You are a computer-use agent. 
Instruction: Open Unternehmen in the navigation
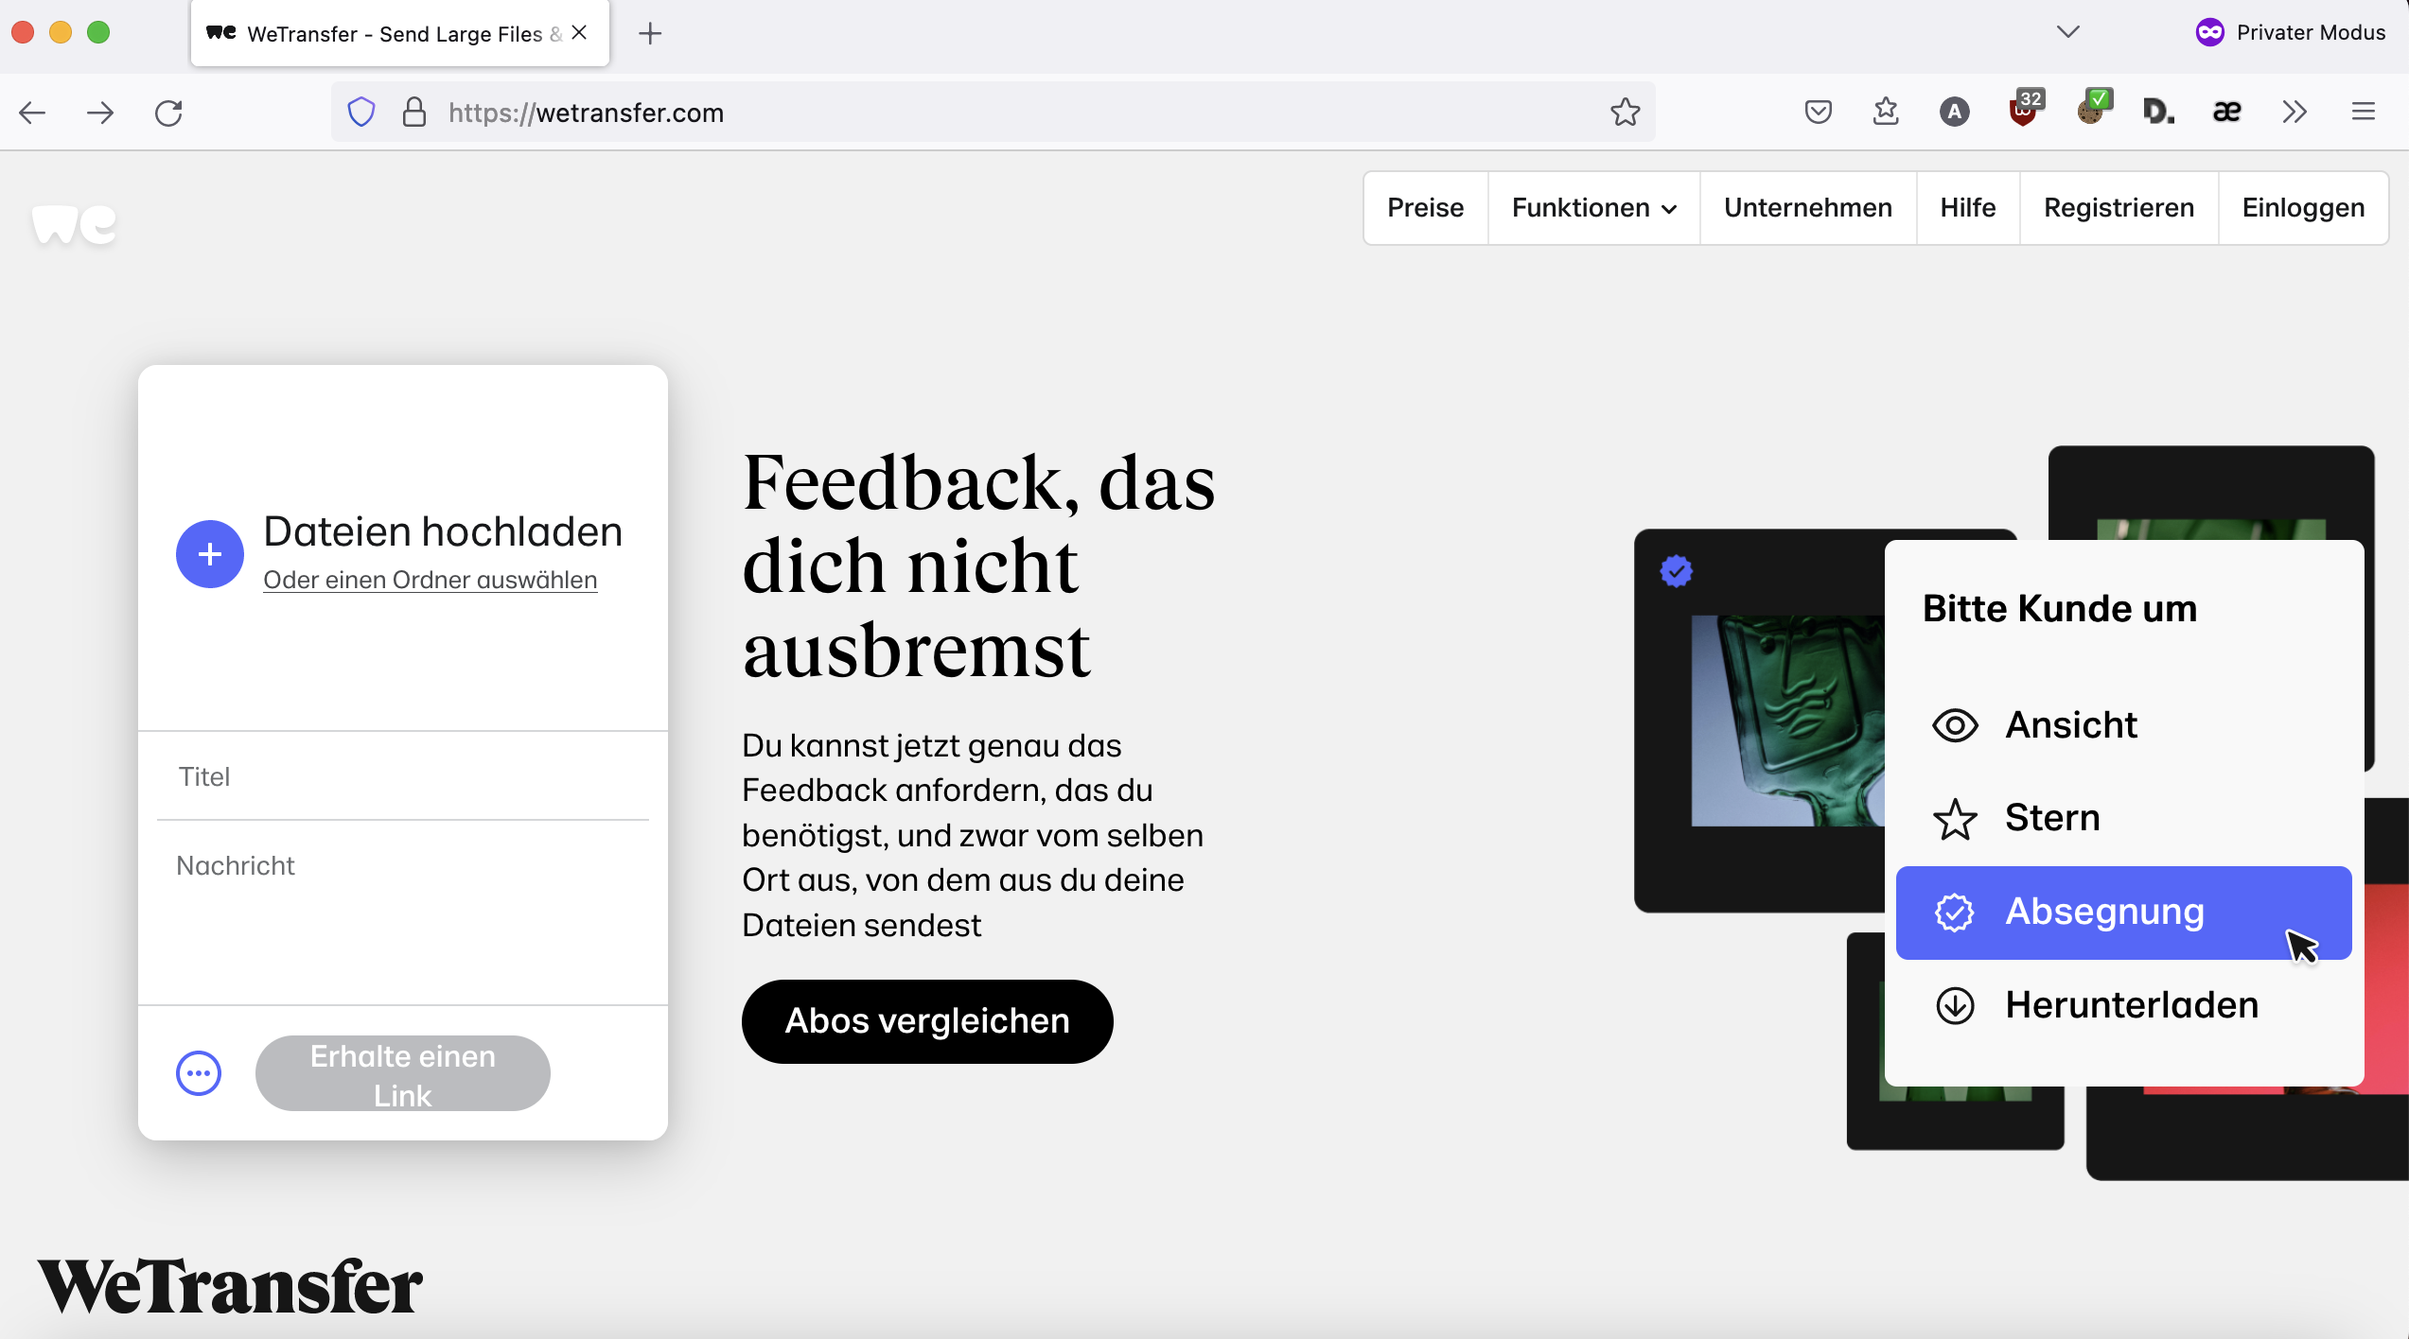(x=1807, y=208)
